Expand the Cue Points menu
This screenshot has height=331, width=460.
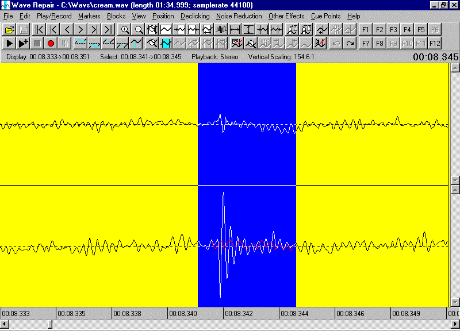click(325, 16)
